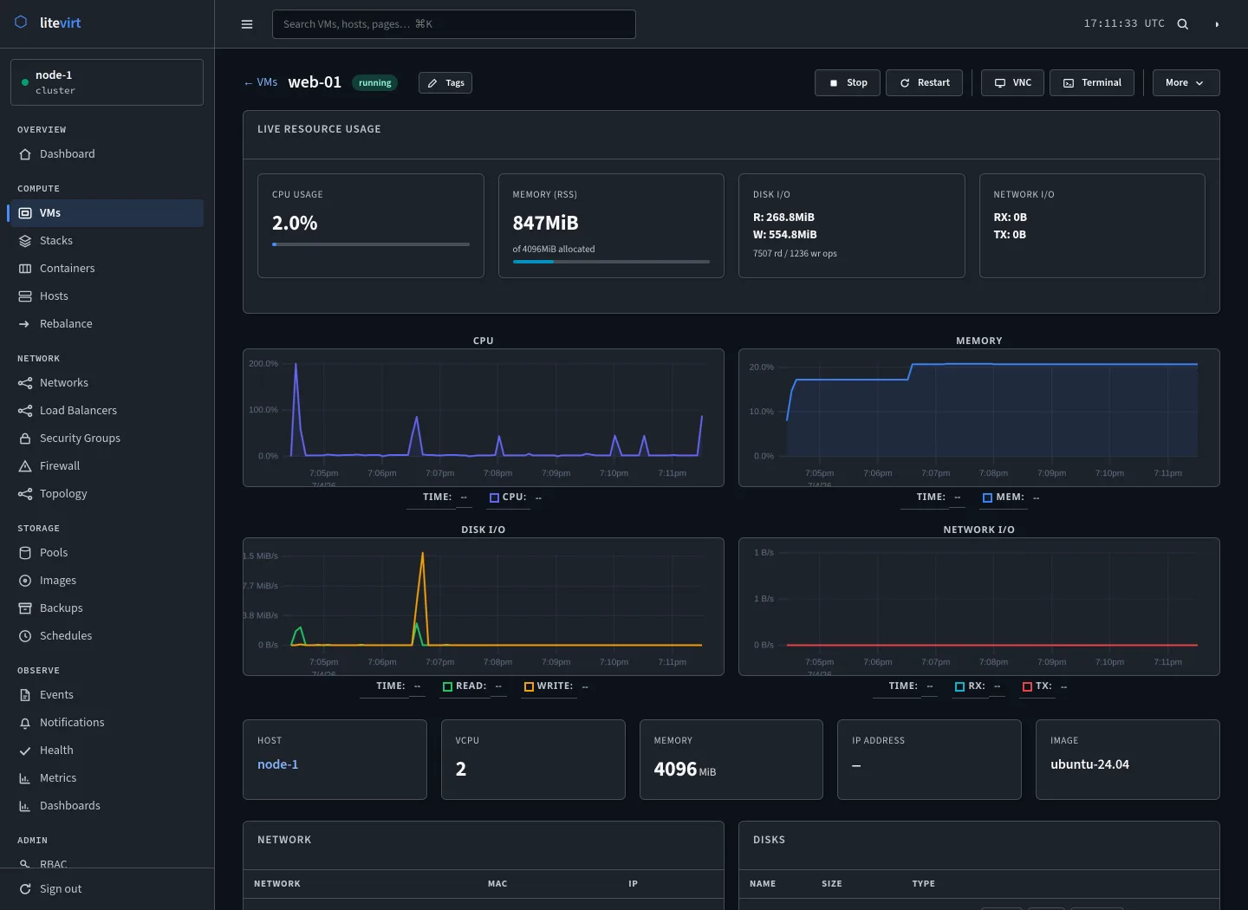Viewport: 1248px width, 910px height.
Task: Focus the Search VMs, hosts, pages field
Action: coord(453,24)
